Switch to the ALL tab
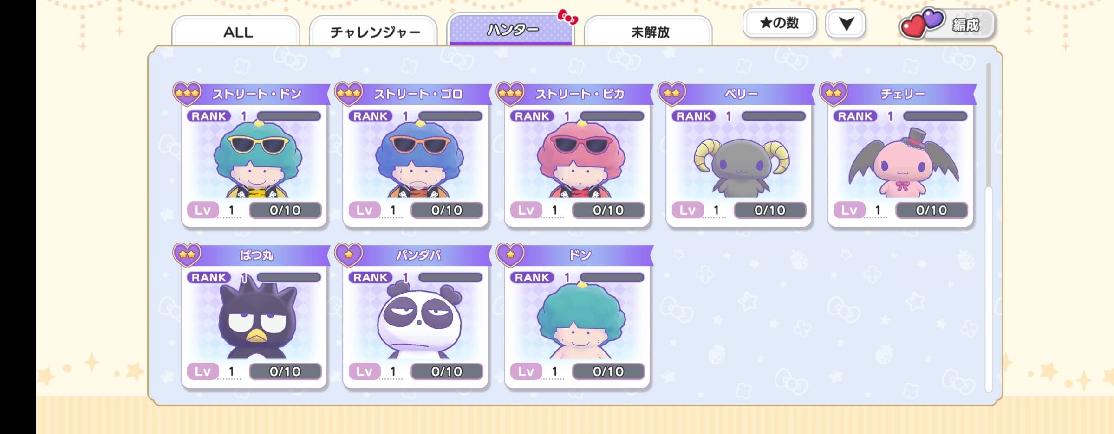 coord(236,32)
